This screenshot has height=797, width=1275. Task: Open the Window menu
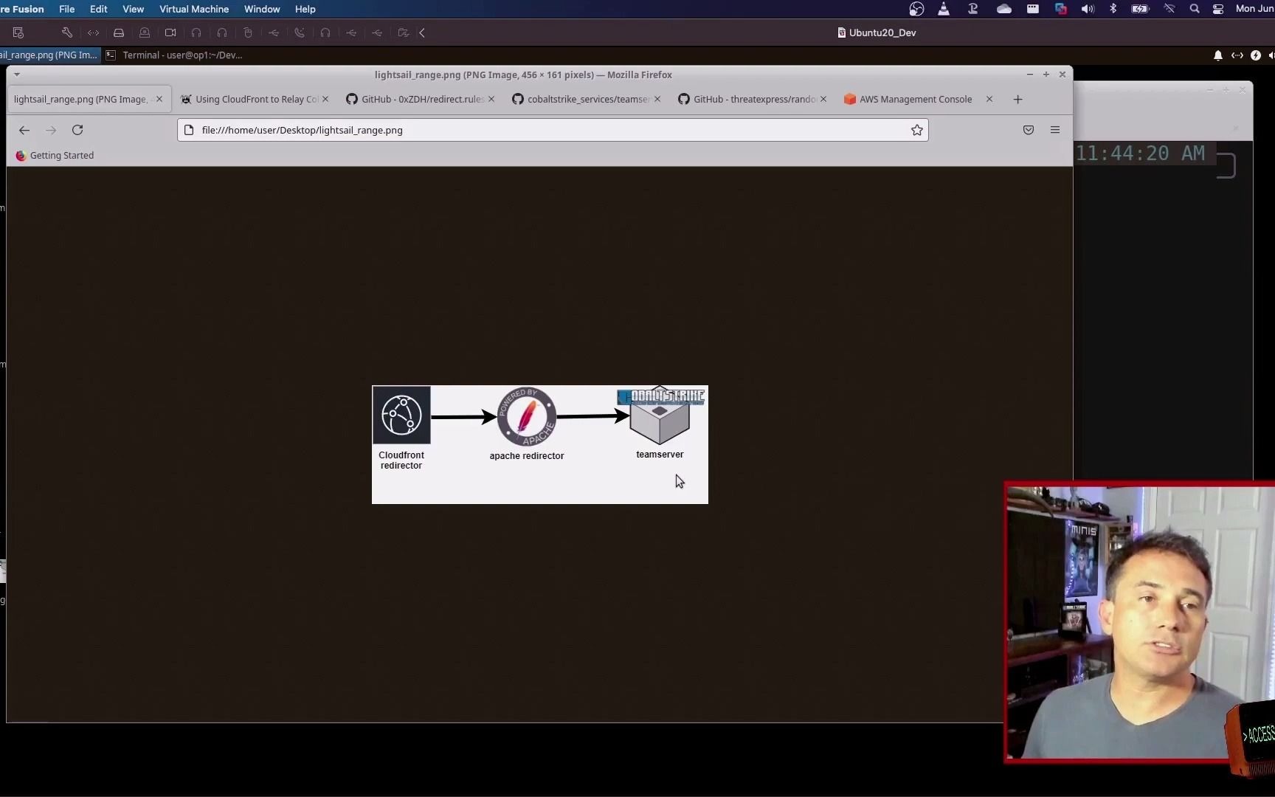(262, 9)
